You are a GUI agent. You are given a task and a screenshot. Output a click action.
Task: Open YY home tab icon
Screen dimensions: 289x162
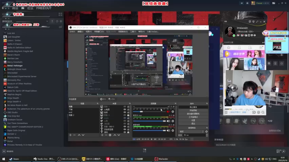[x=229, y=48]
